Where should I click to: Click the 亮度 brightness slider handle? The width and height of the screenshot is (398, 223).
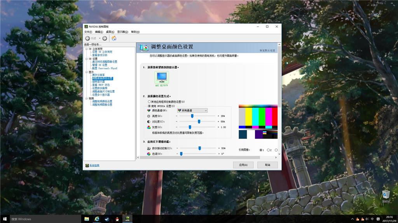pyautogui.click(x=192, y=116)
